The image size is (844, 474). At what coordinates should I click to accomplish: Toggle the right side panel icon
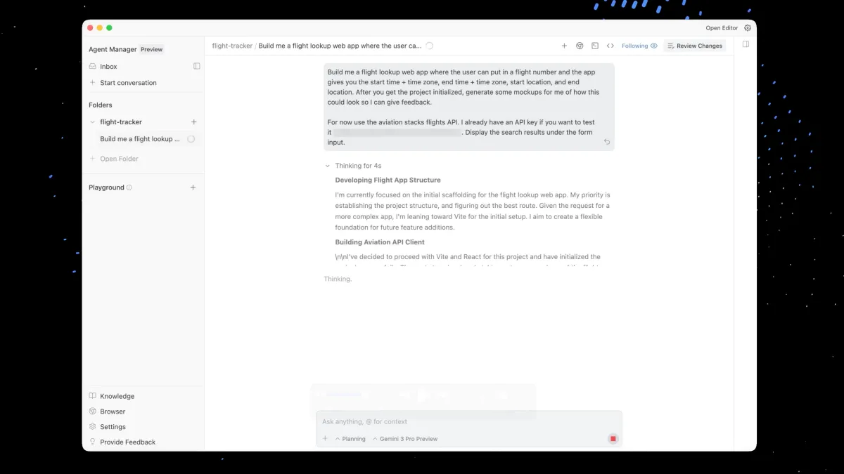click(746, 44)
